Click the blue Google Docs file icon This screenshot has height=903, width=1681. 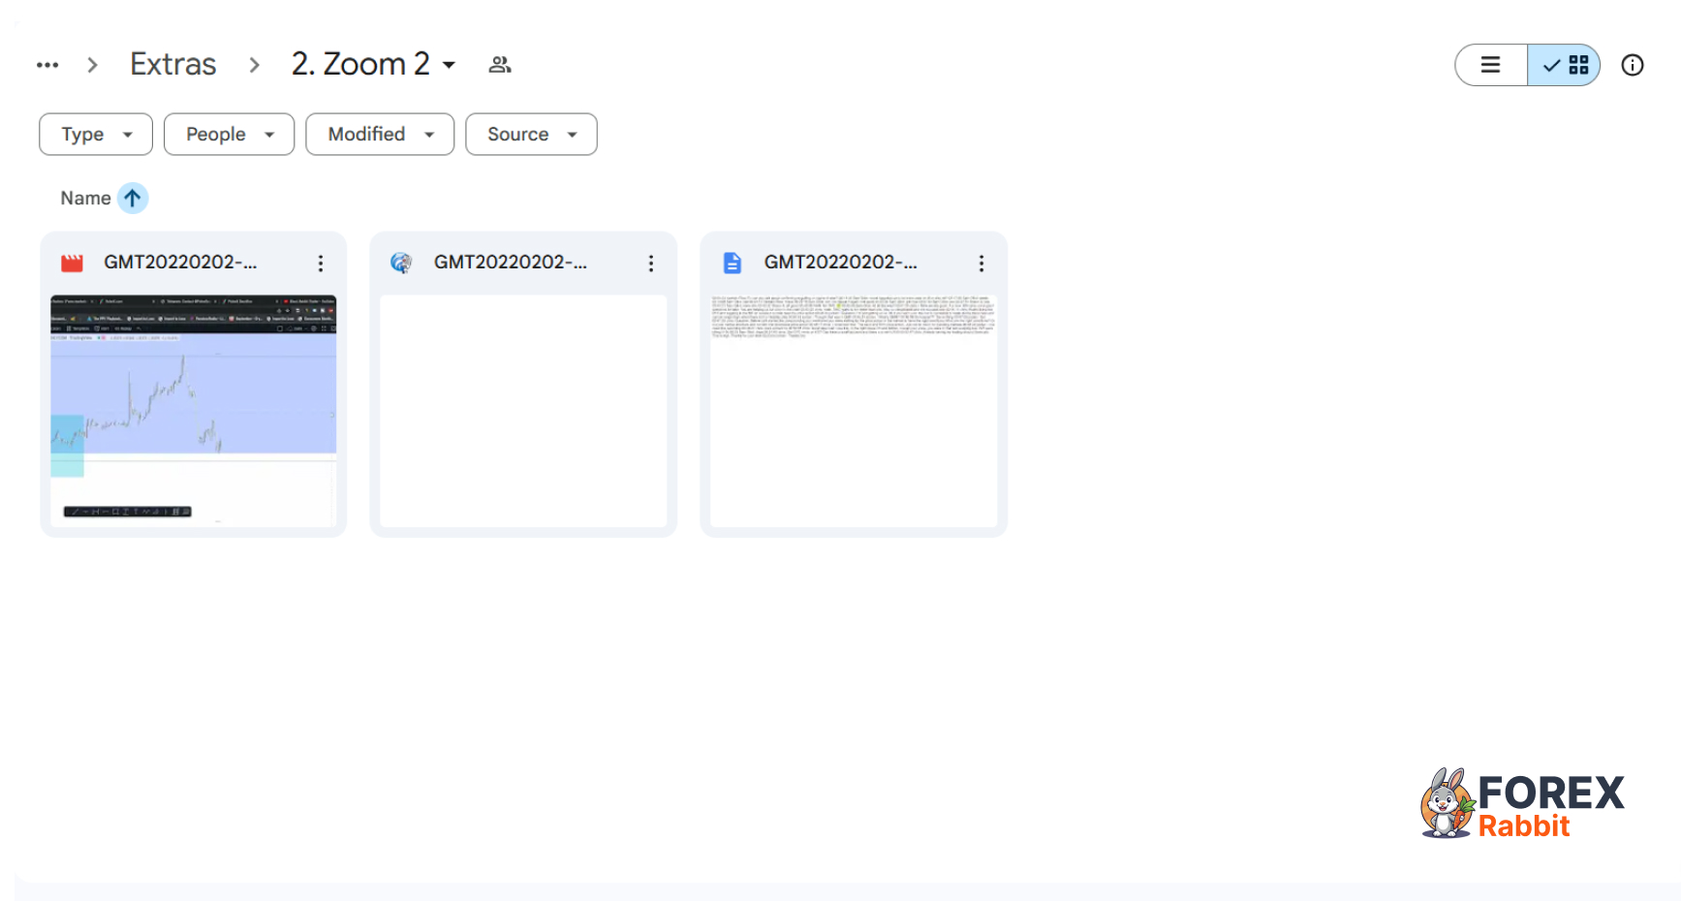[732, 263]
